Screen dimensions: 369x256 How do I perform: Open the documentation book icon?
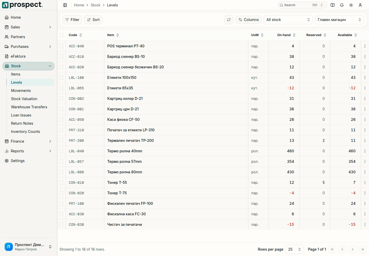333,5
